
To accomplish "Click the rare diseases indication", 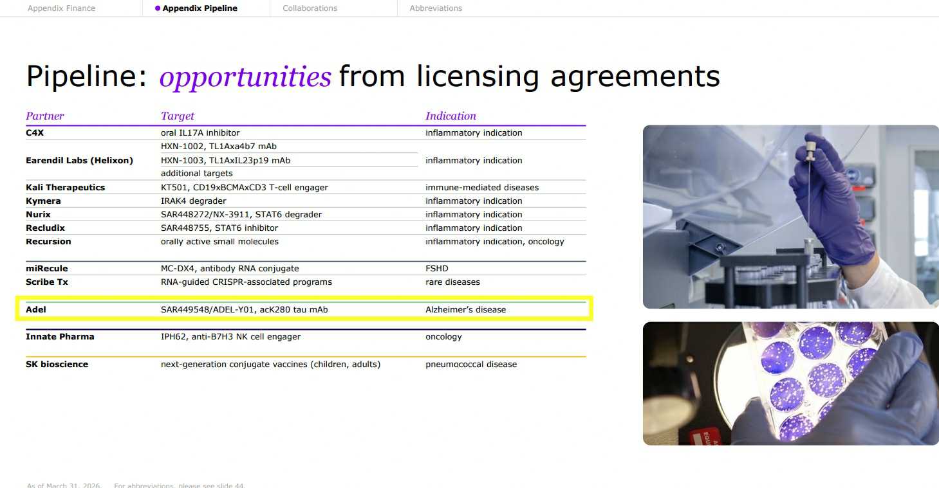I will point(452,282).
